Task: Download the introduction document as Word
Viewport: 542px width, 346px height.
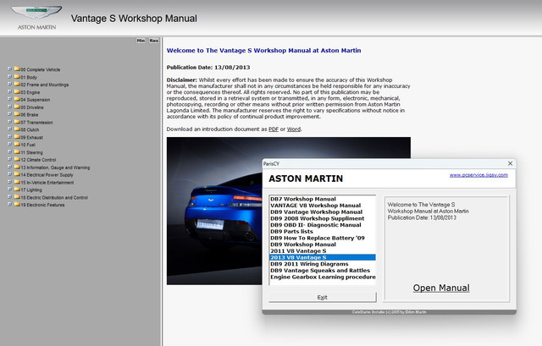Action: click(294, 129)
